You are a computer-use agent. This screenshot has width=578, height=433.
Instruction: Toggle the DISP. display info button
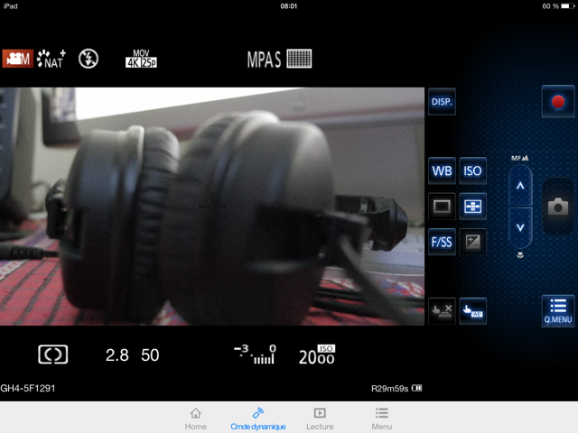pos(442,102)
